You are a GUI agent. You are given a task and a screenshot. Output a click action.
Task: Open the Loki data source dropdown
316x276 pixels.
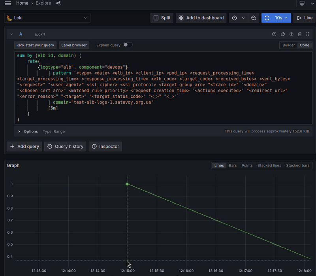47,18
